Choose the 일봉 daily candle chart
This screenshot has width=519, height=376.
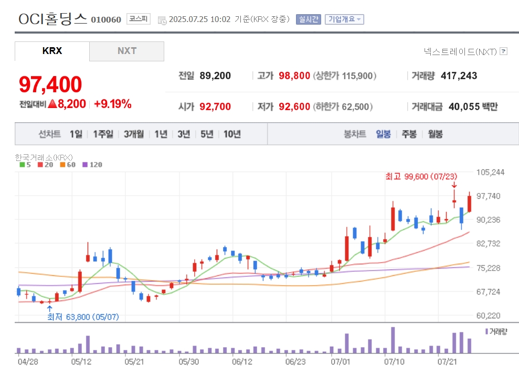[383, 134]
